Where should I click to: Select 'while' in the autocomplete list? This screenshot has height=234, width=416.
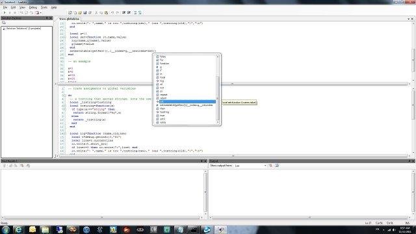162,122
